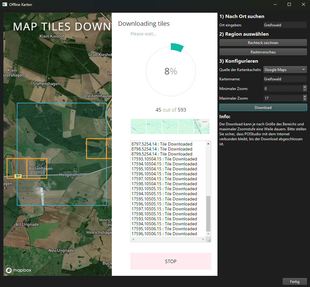This screenshot has height=287, width=310.
Task: Increase the Minimaler Zoom value
Action: click(305, 87)
